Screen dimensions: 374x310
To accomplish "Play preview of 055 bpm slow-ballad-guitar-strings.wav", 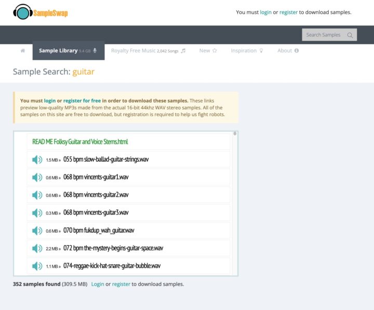I will 37,160.
